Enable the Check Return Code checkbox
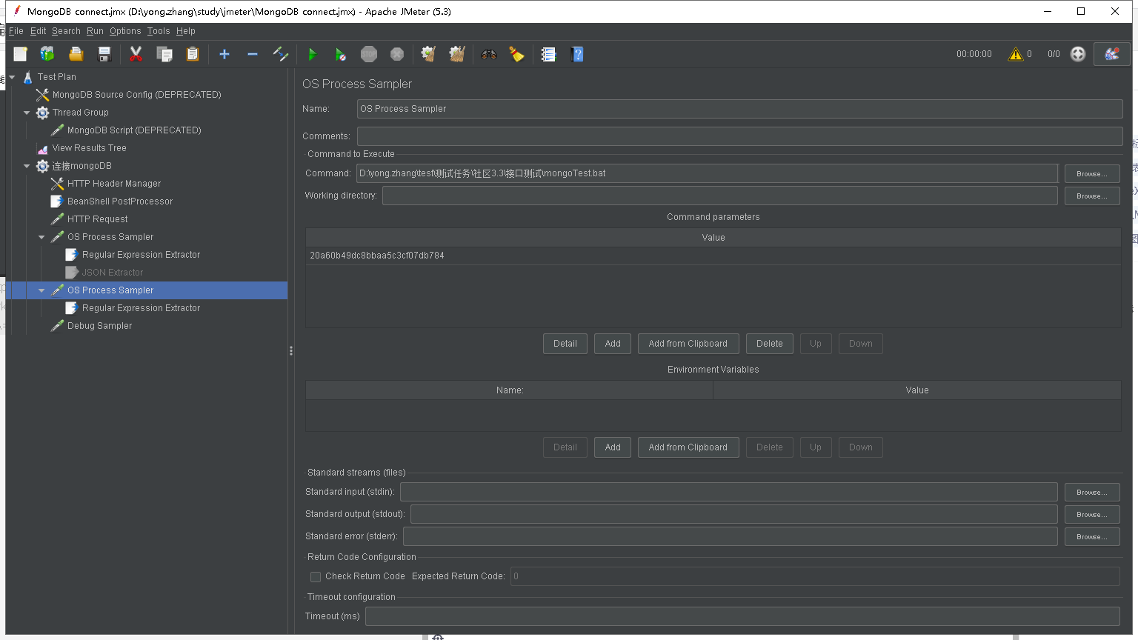This screenshot has width=1138, height=640. point(316,576)
